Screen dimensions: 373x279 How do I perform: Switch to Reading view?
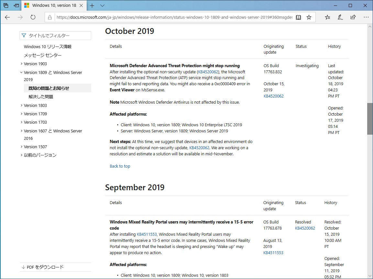(x=298, y=17)
